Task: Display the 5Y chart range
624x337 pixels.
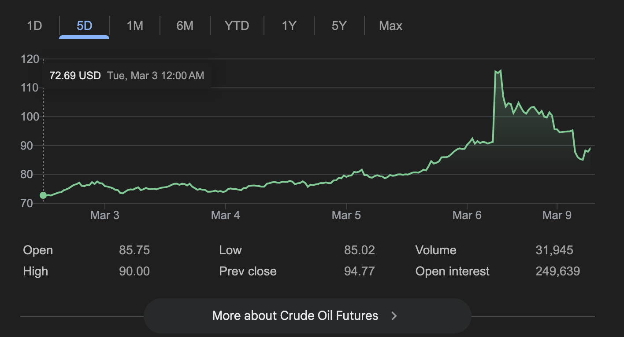Action: pyautogui.click(x=339, y=26)
